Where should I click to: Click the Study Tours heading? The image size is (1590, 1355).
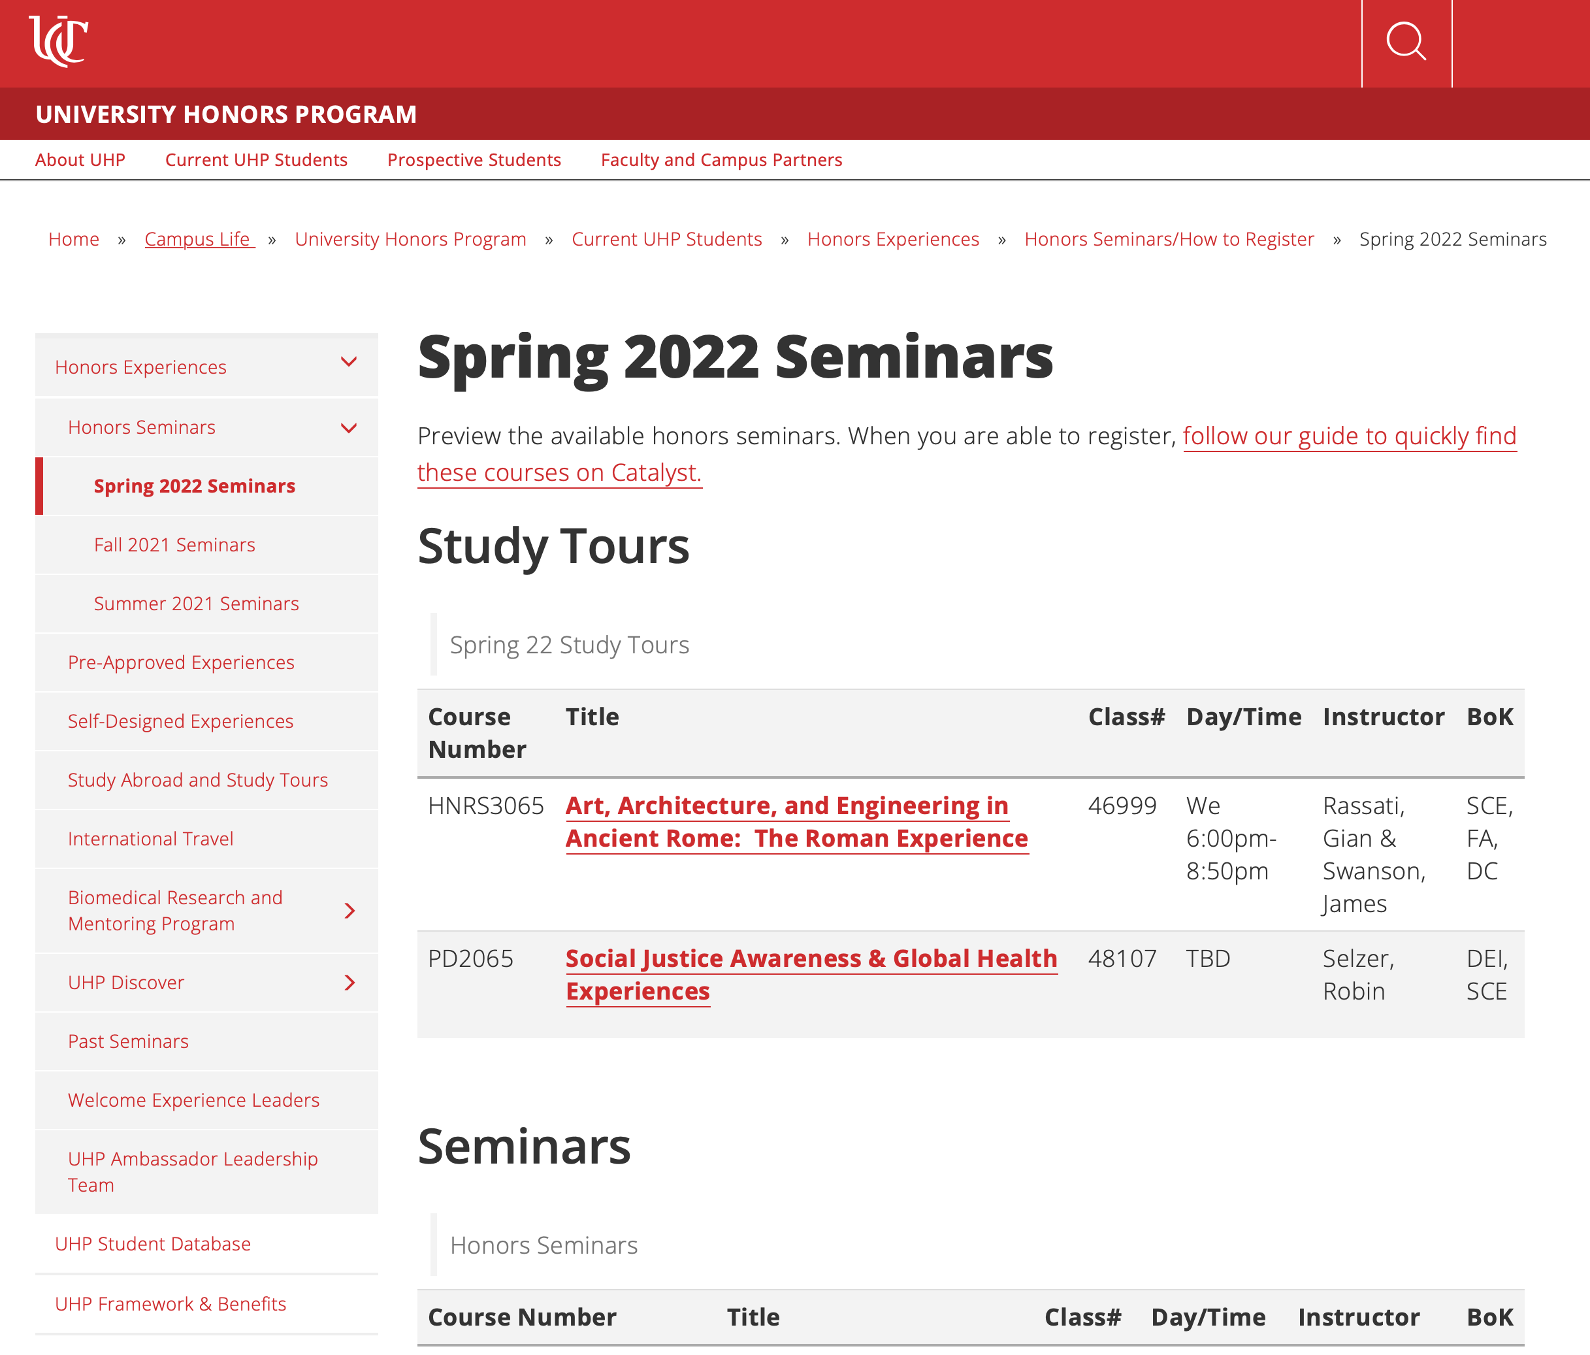[553, 546]
